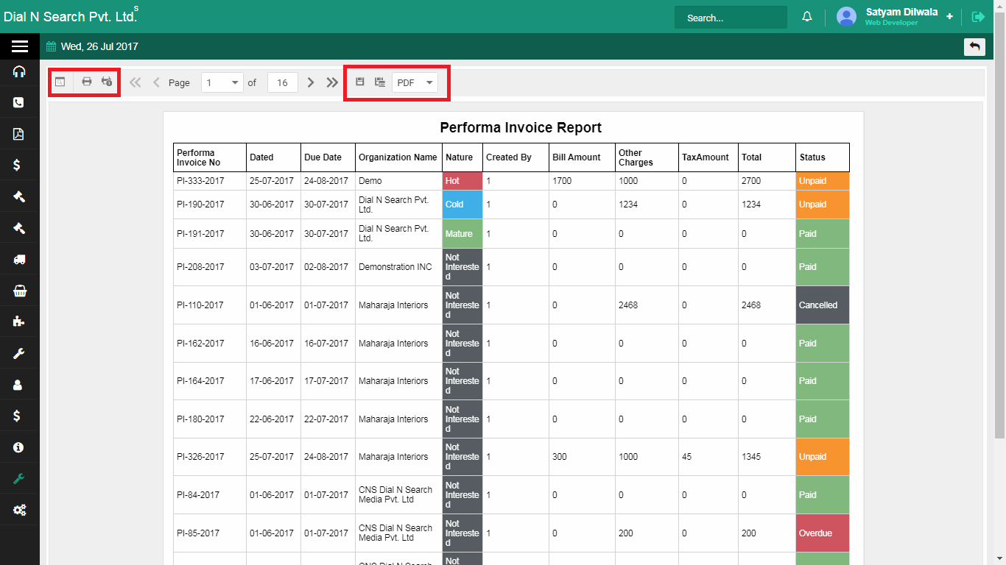Open the white wrench icon in the sidebar

tap(19, 353)
